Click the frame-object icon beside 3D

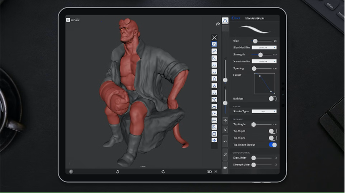point(216,172)
